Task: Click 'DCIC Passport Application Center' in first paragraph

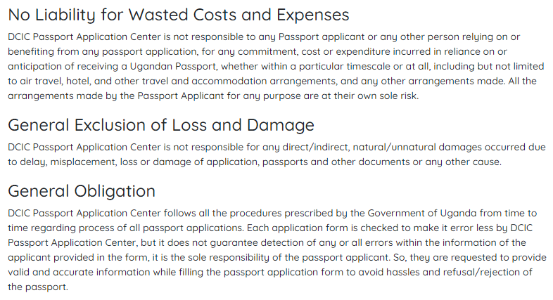Action: [84, 37]
